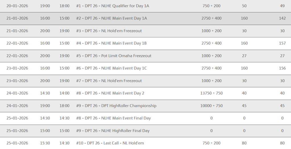Click the 157 value in the Day 1B row
The height and width of the screenshot is (149, 291).
282,43
